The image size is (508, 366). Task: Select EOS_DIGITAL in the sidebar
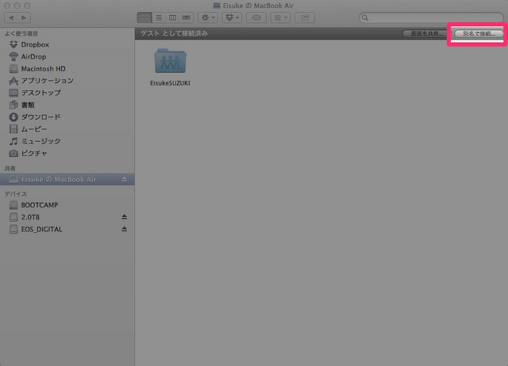[x=67, y=229]
